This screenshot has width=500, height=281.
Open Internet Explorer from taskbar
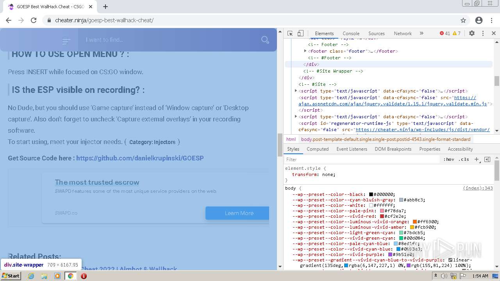point(31,276)
